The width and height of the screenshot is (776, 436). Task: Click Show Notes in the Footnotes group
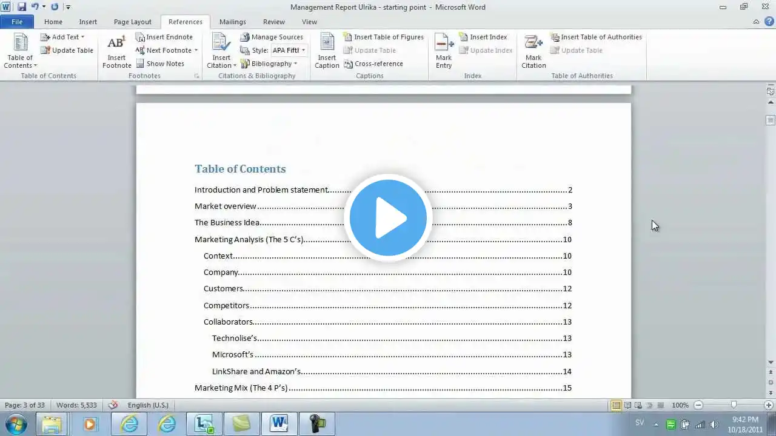pos(159,64)
